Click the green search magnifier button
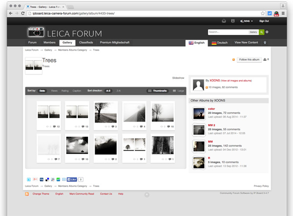Viewport: 293px width, 216px height. click(262, 32)
